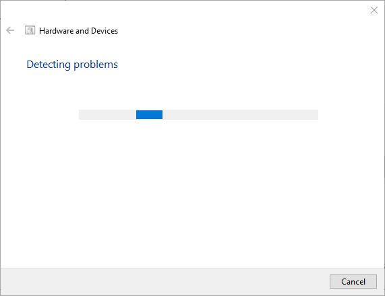This screenshot has height=296, width=385.
Task: Click the word "Hardware" in the window title
Action: tap(57, 31)
